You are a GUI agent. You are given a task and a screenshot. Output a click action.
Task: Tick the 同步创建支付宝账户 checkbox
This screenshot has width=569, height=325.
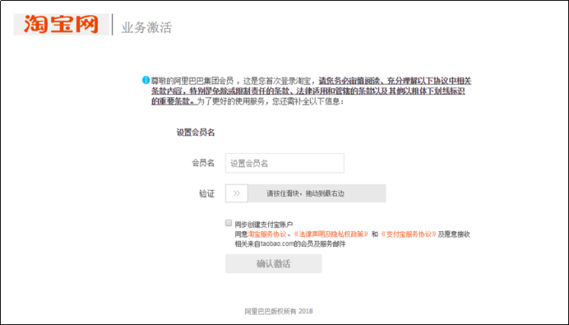(x=229, y=224)
